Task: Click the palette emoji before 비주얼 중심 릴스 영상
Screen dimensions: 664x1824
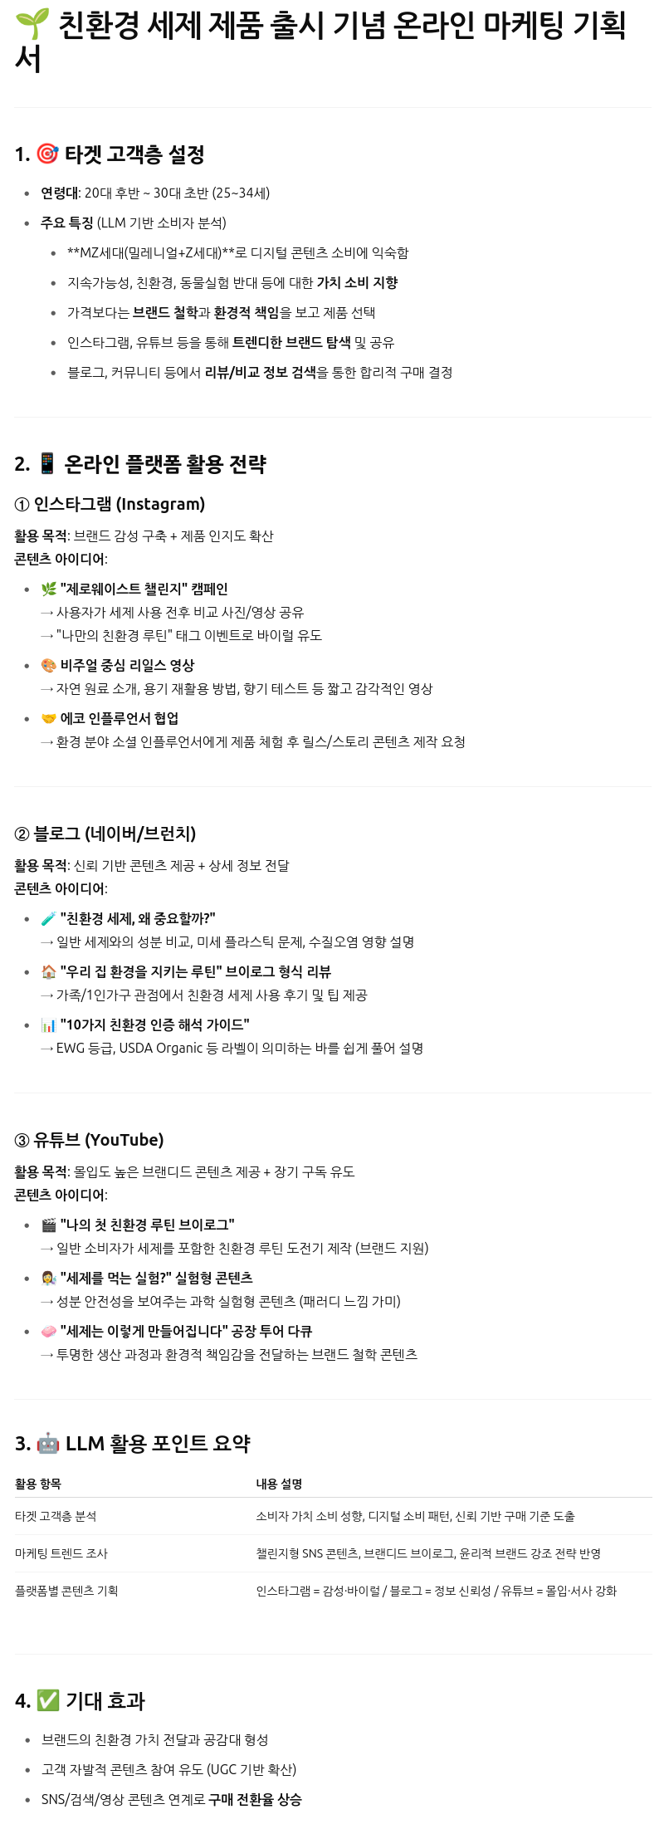Action: tap(49, 665)
